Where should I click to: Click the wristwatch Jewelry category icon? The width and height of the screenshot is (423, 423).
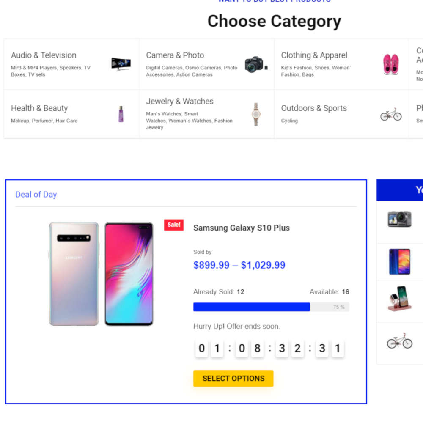click(256, 114)
